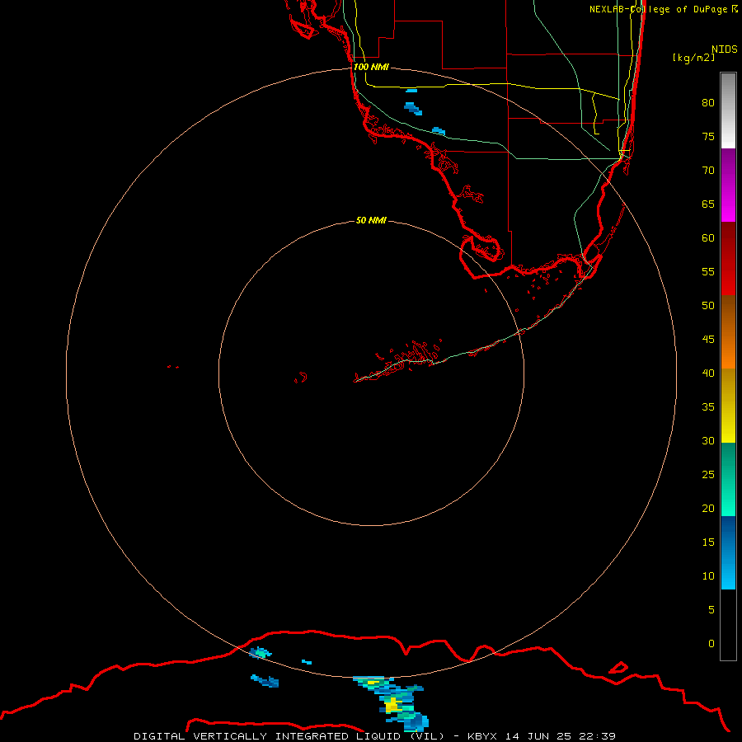The width and height of the screenshot is (742, 742).
Task: Select the 0 value on the VIL scale
Action: pyautogui.click(x=711, y=644)
